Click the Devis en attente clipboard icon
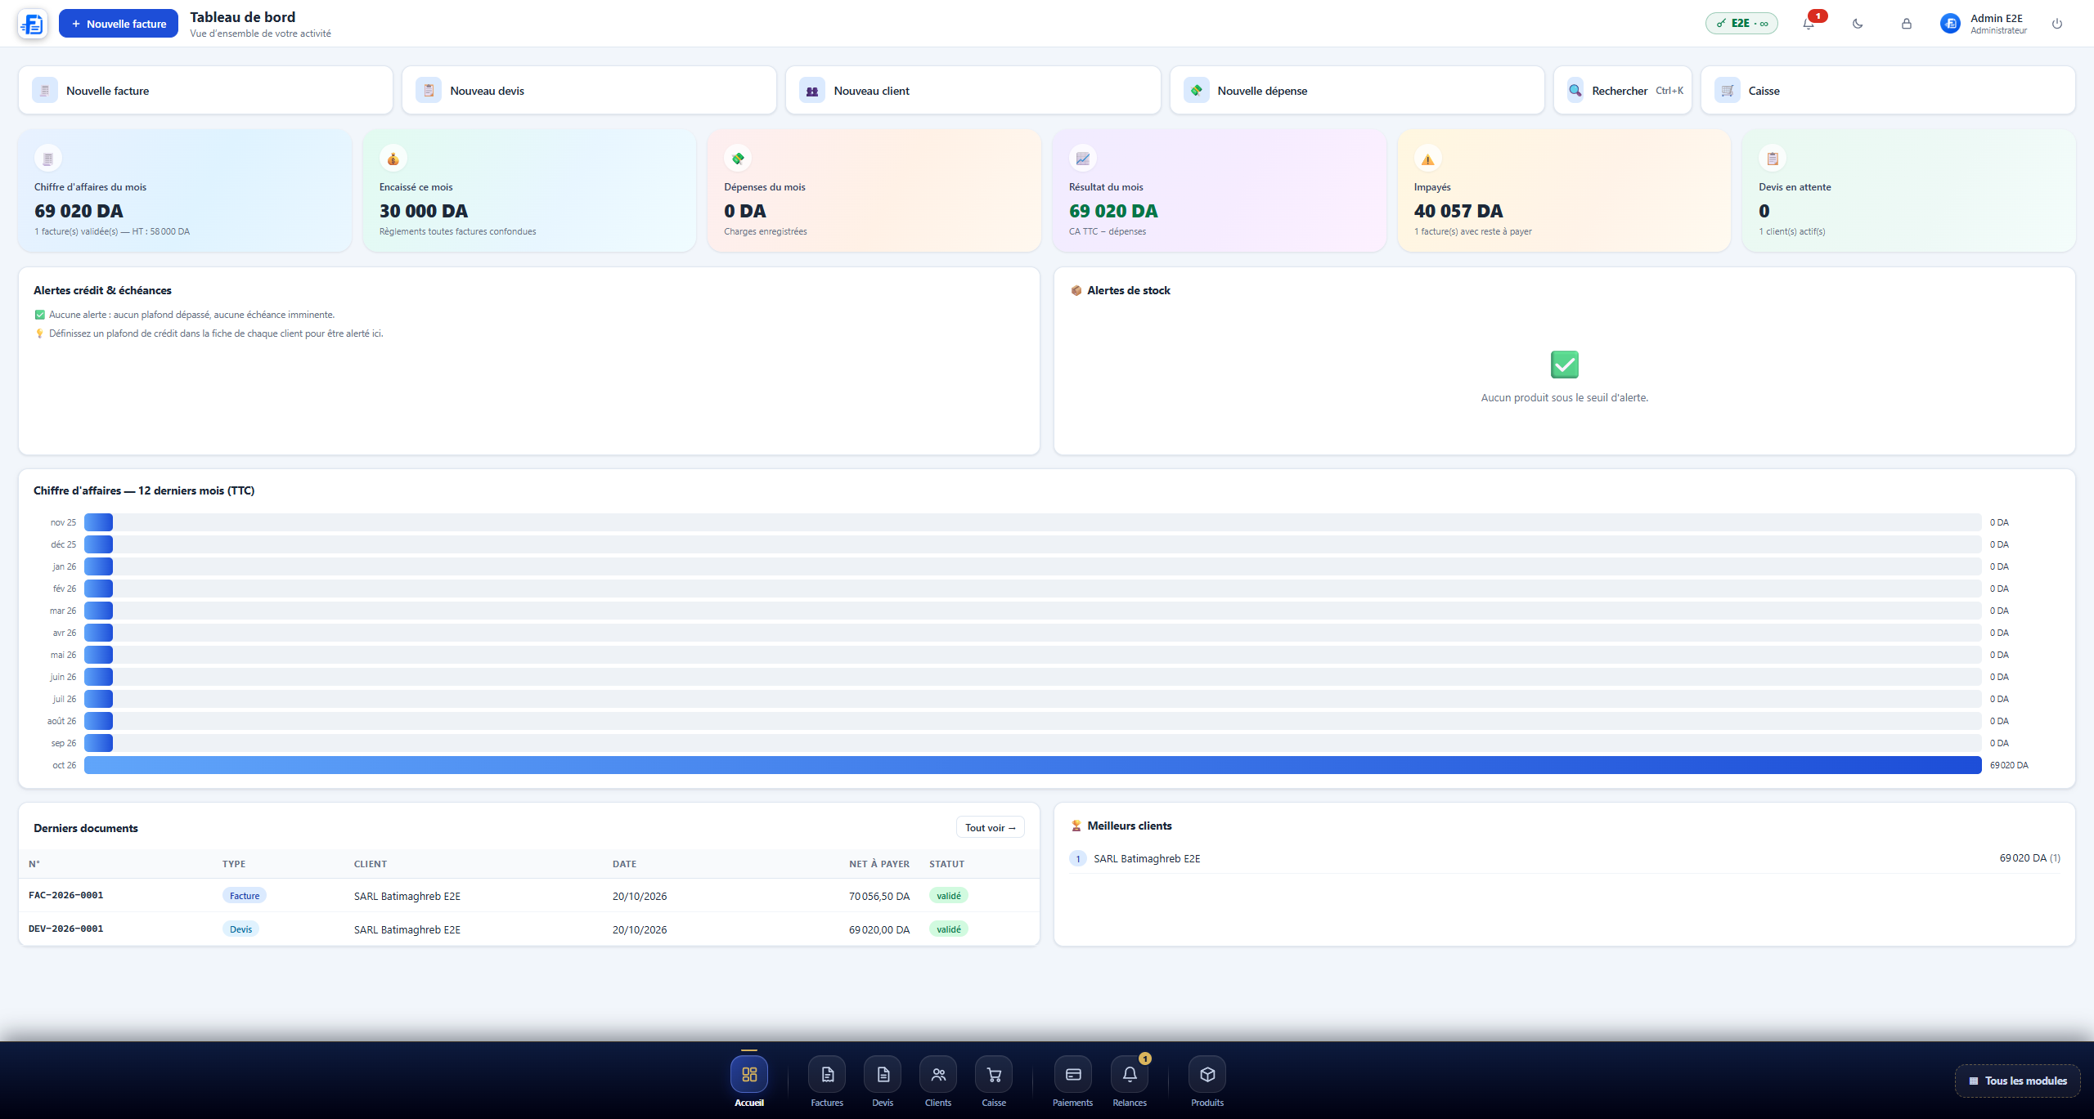This screenshot has width=2094, height=1119. click(1773, 159)
